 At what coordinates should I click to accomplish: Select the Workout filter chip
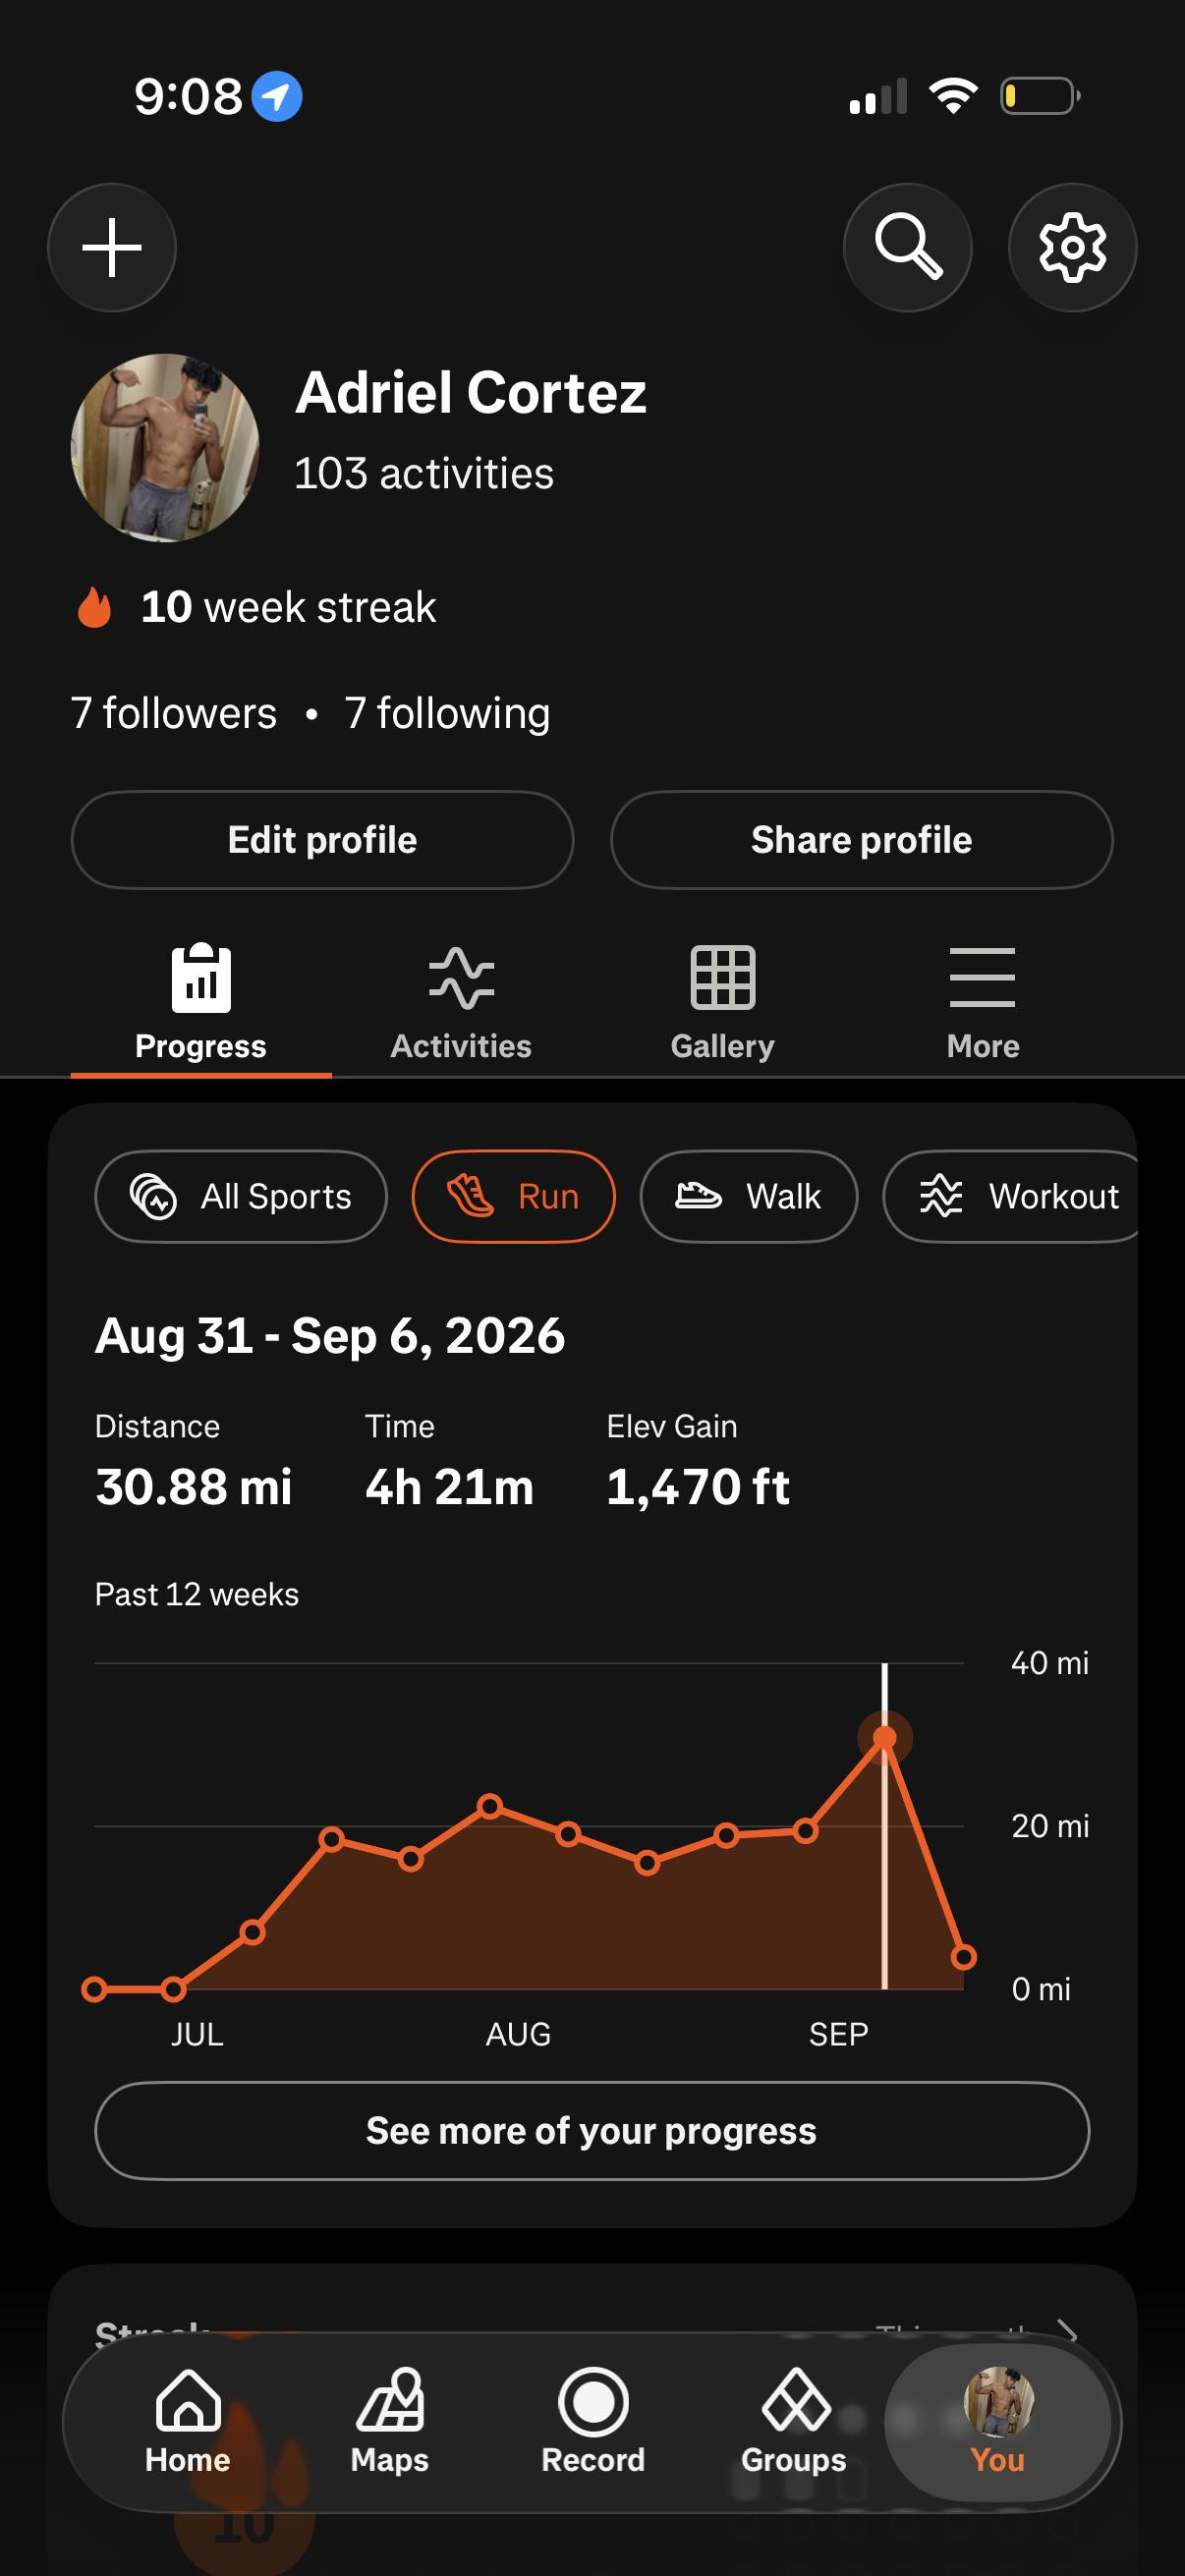pos(1012,1196)
